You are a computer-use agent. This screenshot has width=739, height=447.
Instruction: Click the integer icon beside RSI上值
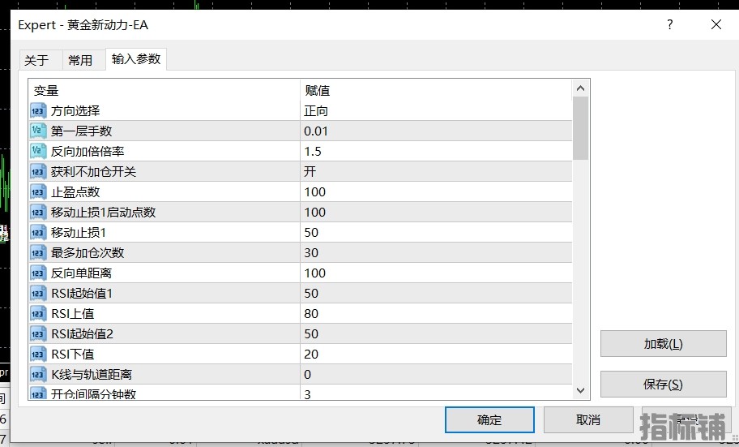coord(38,314)
